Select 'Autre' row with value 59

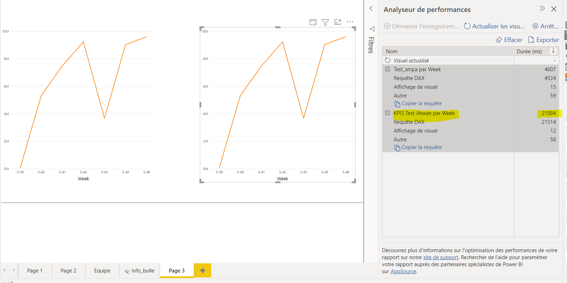coord(470,96)
